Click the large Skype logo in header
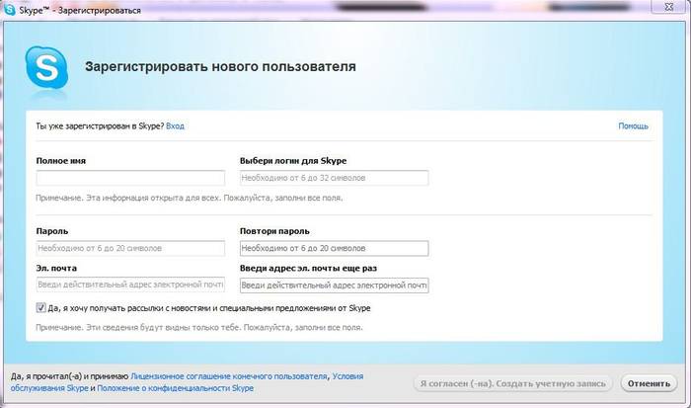This screenshot has width=691, height=408. tap(46, 68)
